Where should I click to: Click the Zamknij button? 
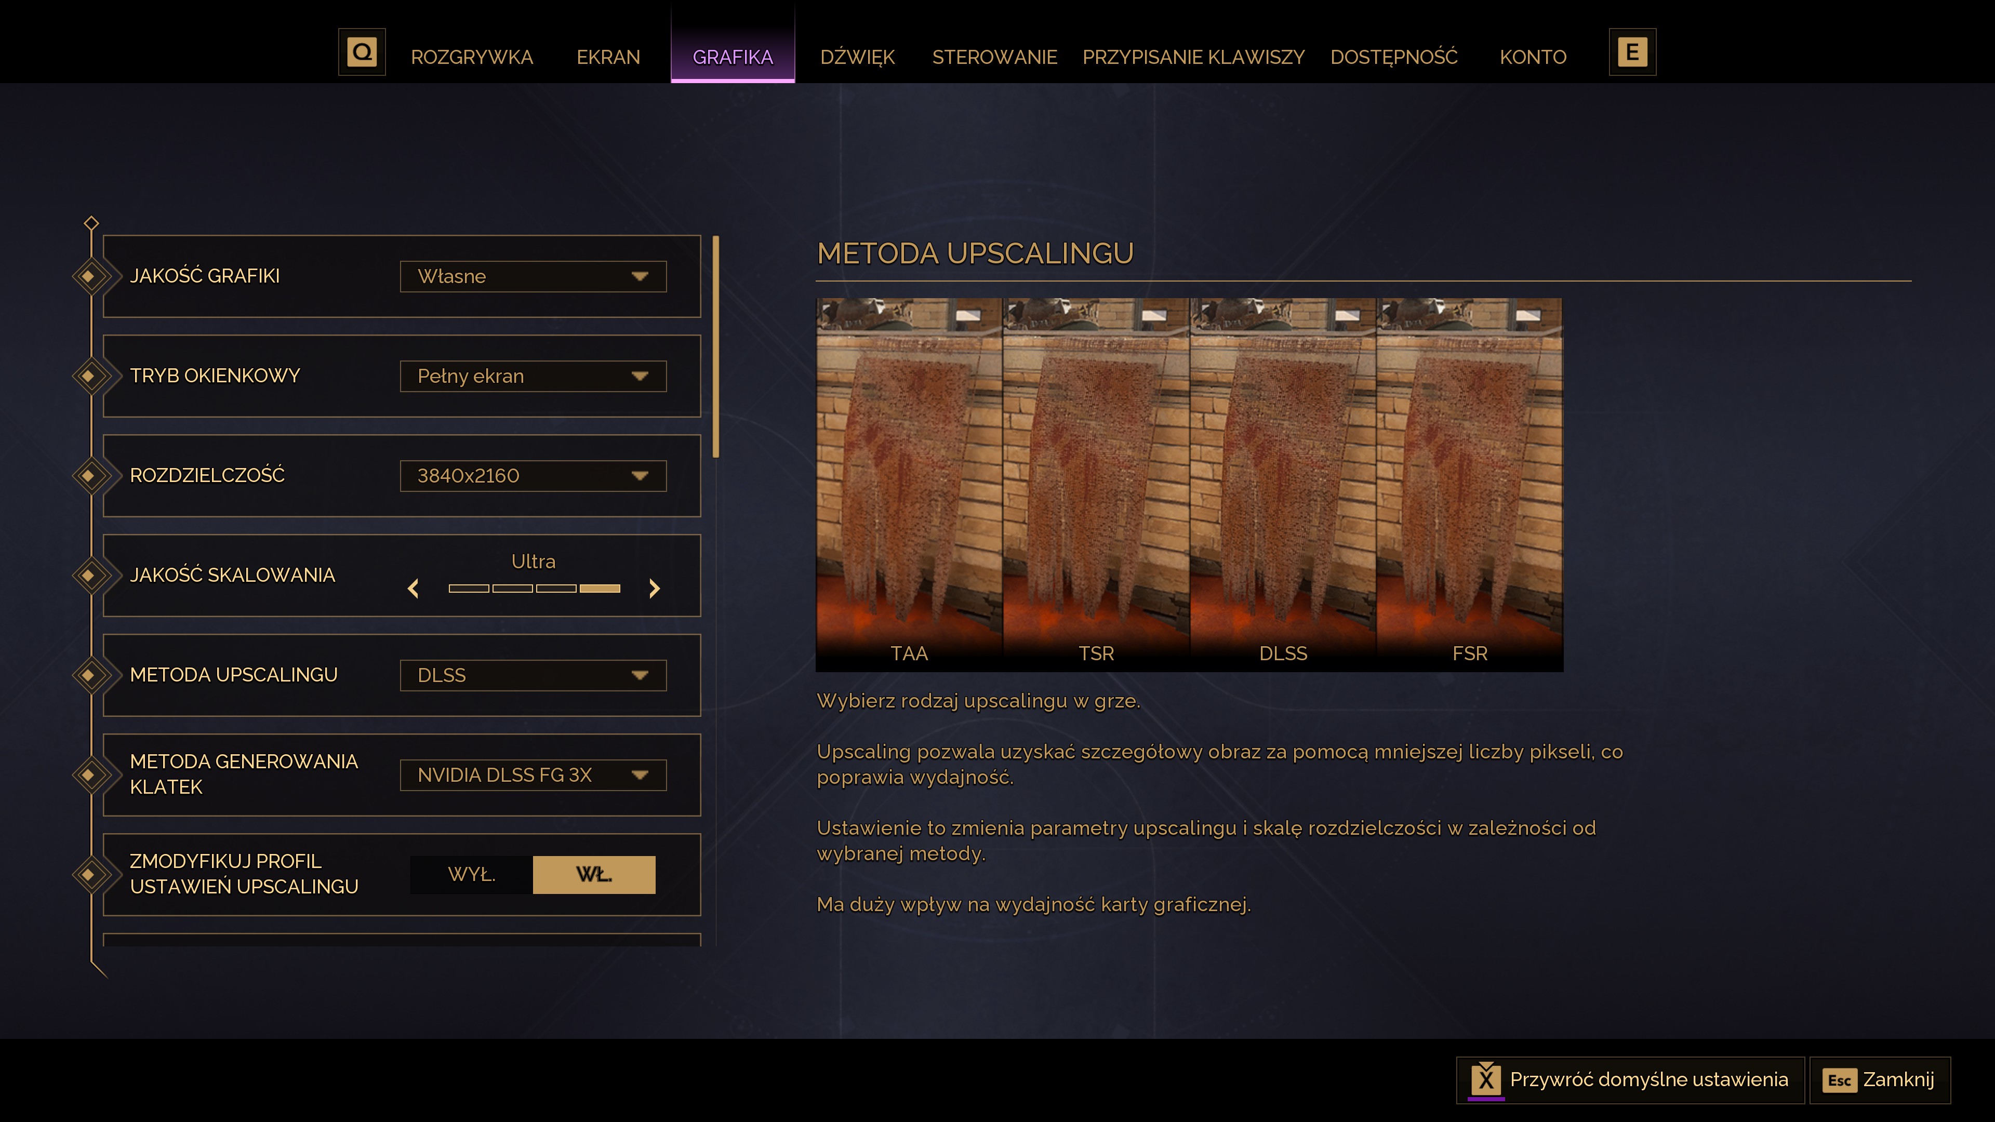pyautogui.click(x=1880, y=1080)
